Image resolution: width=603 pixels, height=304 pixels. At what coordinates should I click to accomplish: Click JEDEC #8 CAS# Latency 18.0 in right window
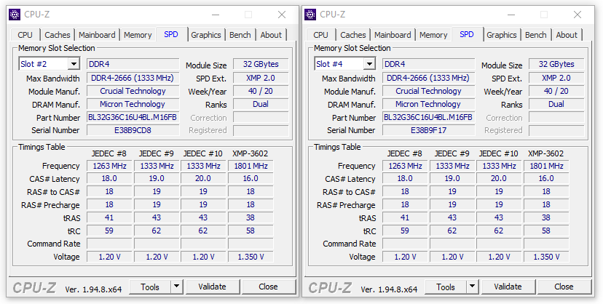click(x=405, y=178)
